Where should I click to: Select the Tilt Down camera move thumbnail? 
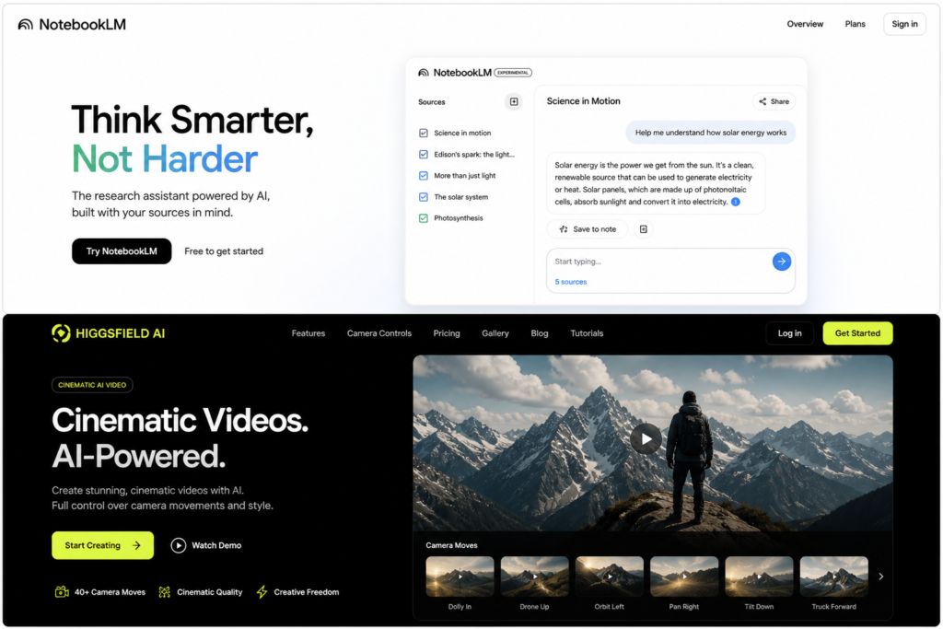pos(759,577)
